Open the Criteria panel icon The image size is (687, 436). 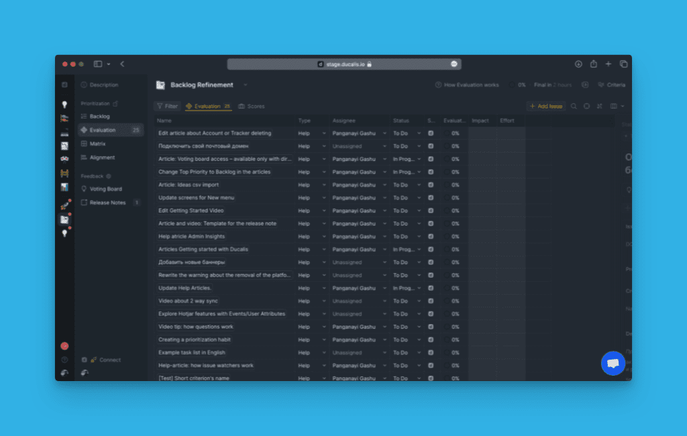(x=601, y=85)
